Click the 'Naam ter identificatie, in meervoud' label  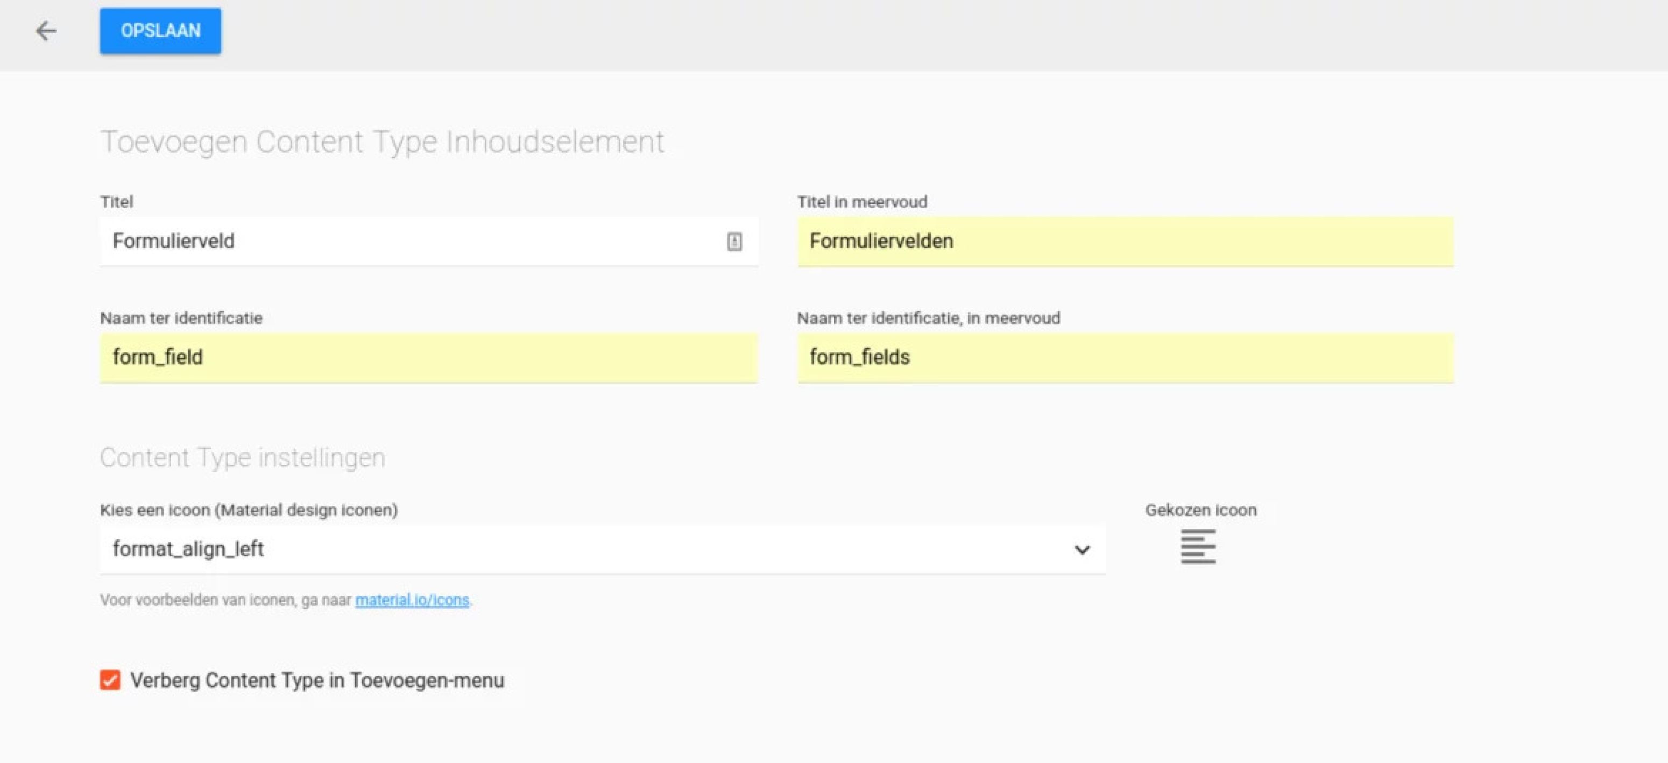tap(928, 318)
